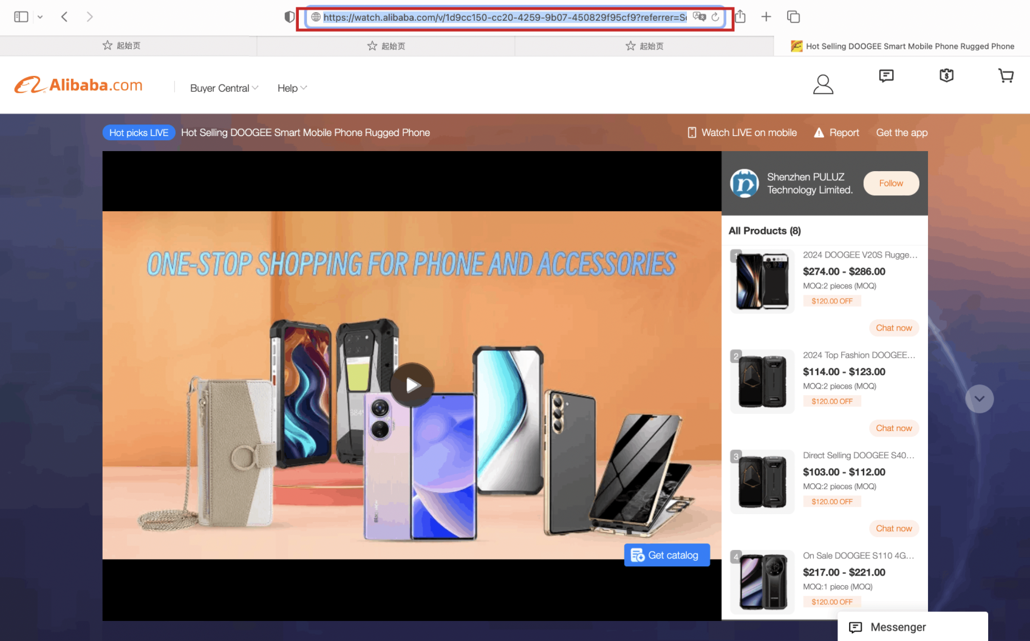Open order protection shield icon
The image size is (1030, 641).
pyautogui.click(x=946, y=75)
